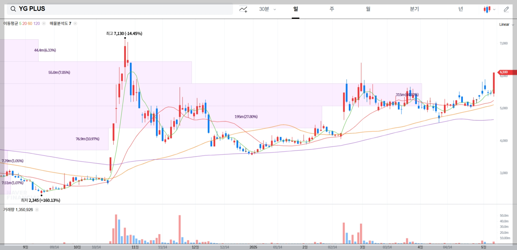Click the 7,000 price axis label
Viewport: 517px width, 250px height.
pyautogui.click(x=503, y=43)
